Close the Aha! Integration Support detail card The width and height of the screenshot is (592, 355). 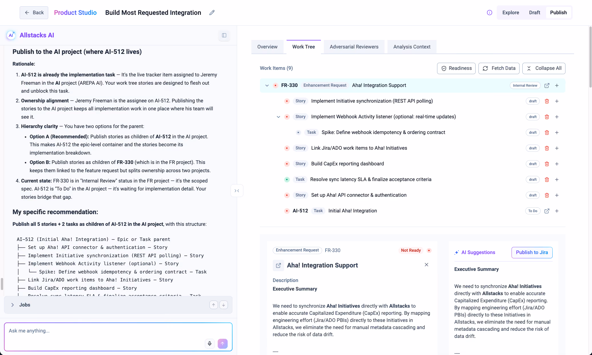coord(427,265)
